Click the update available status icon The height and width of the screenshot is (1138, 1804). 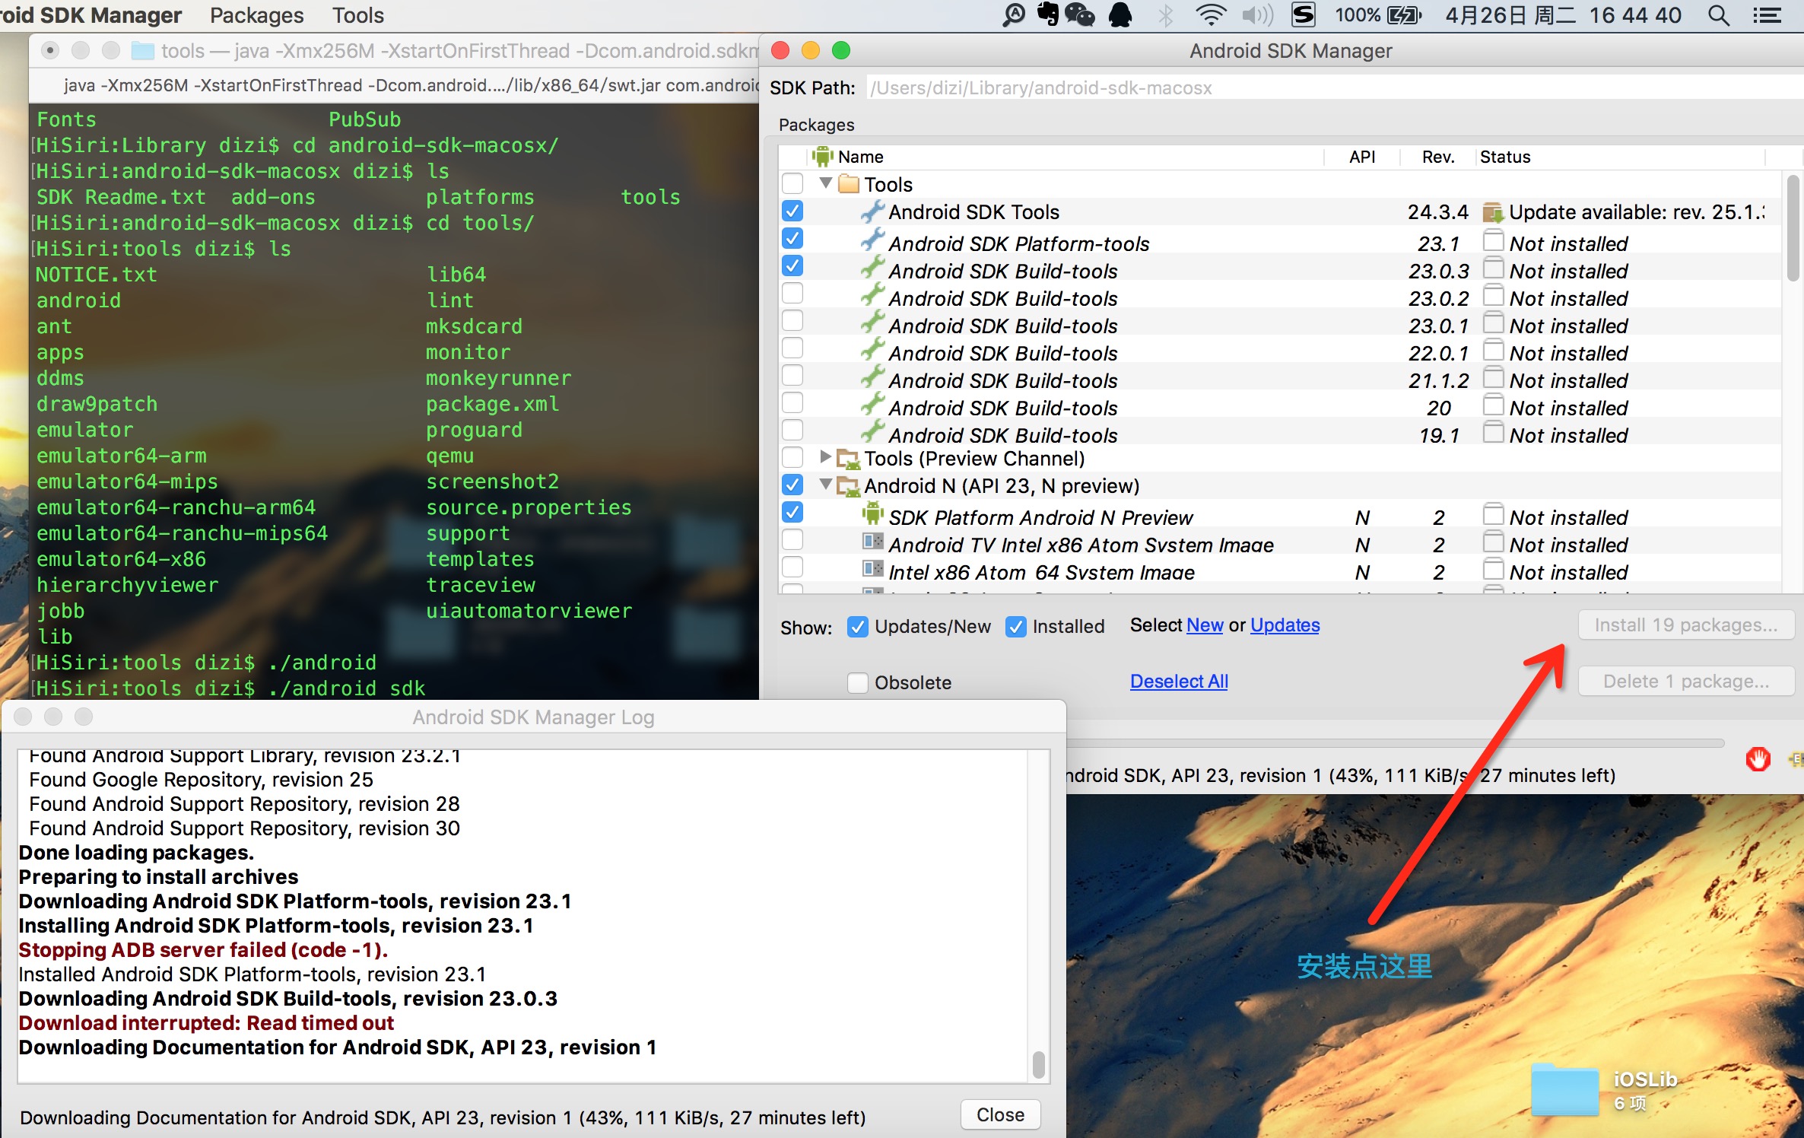1493,212
